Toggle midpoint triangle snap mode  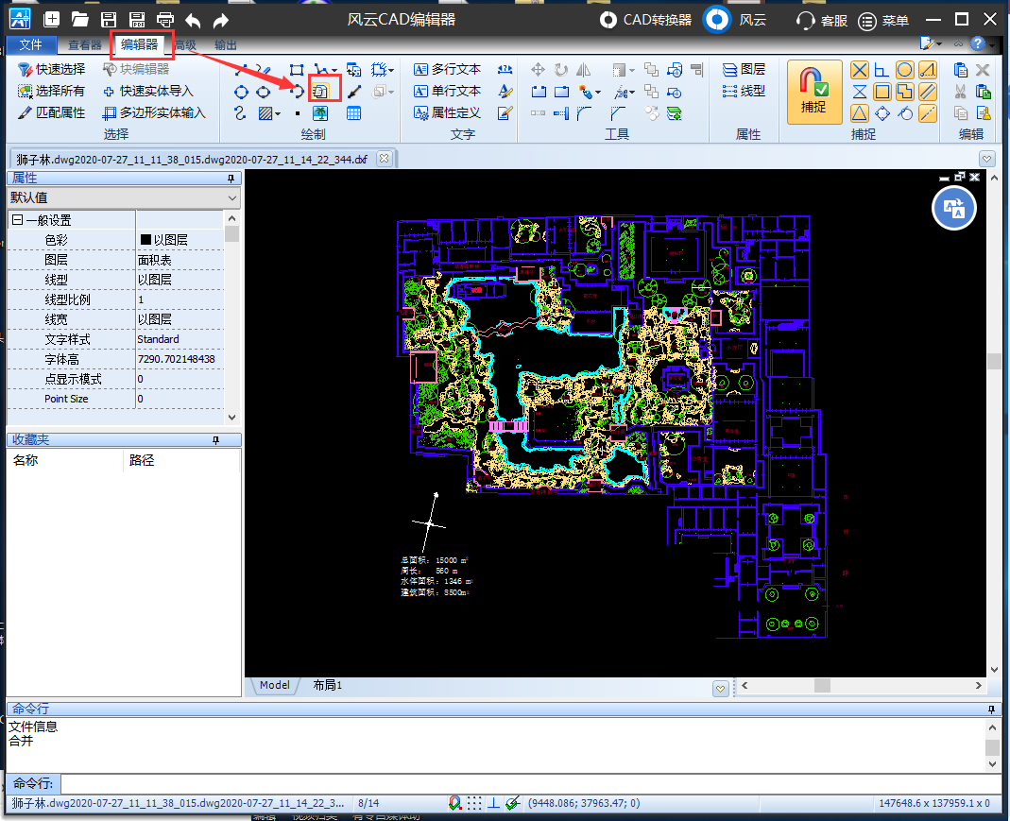coord(859,114)
